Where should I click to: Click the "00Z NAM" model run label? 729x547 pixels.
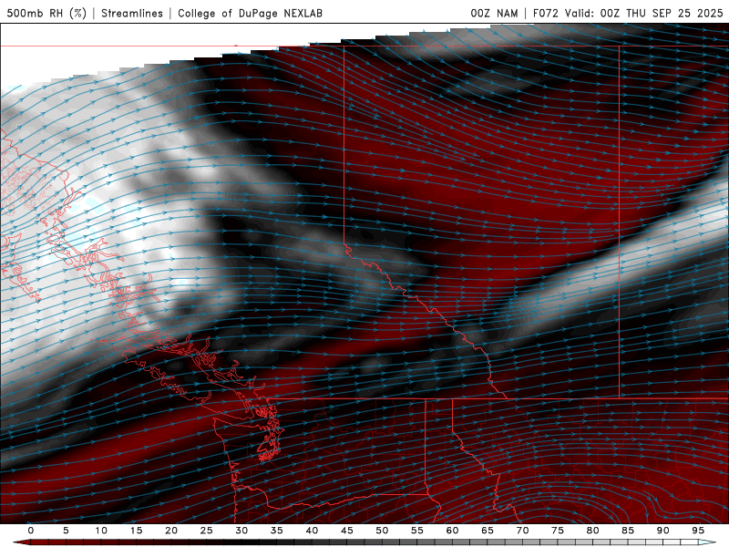(x=494, y=13)
